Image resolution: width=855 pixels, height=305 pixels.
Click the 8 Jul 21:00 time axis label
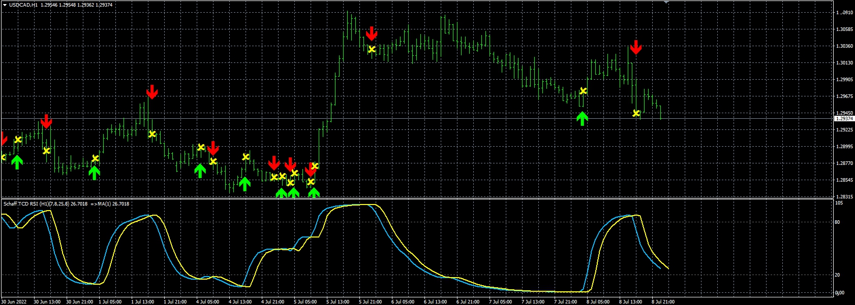[663, 301]
